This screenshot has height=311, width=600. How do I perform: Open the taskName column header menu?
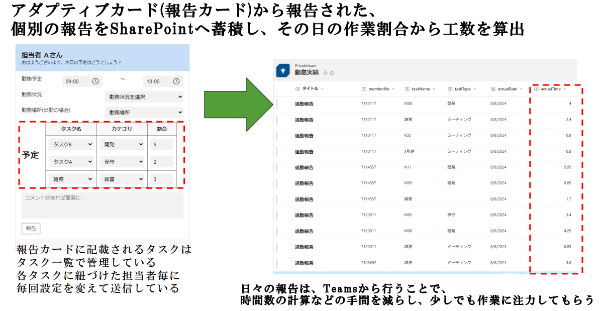(x=434, y=89)
